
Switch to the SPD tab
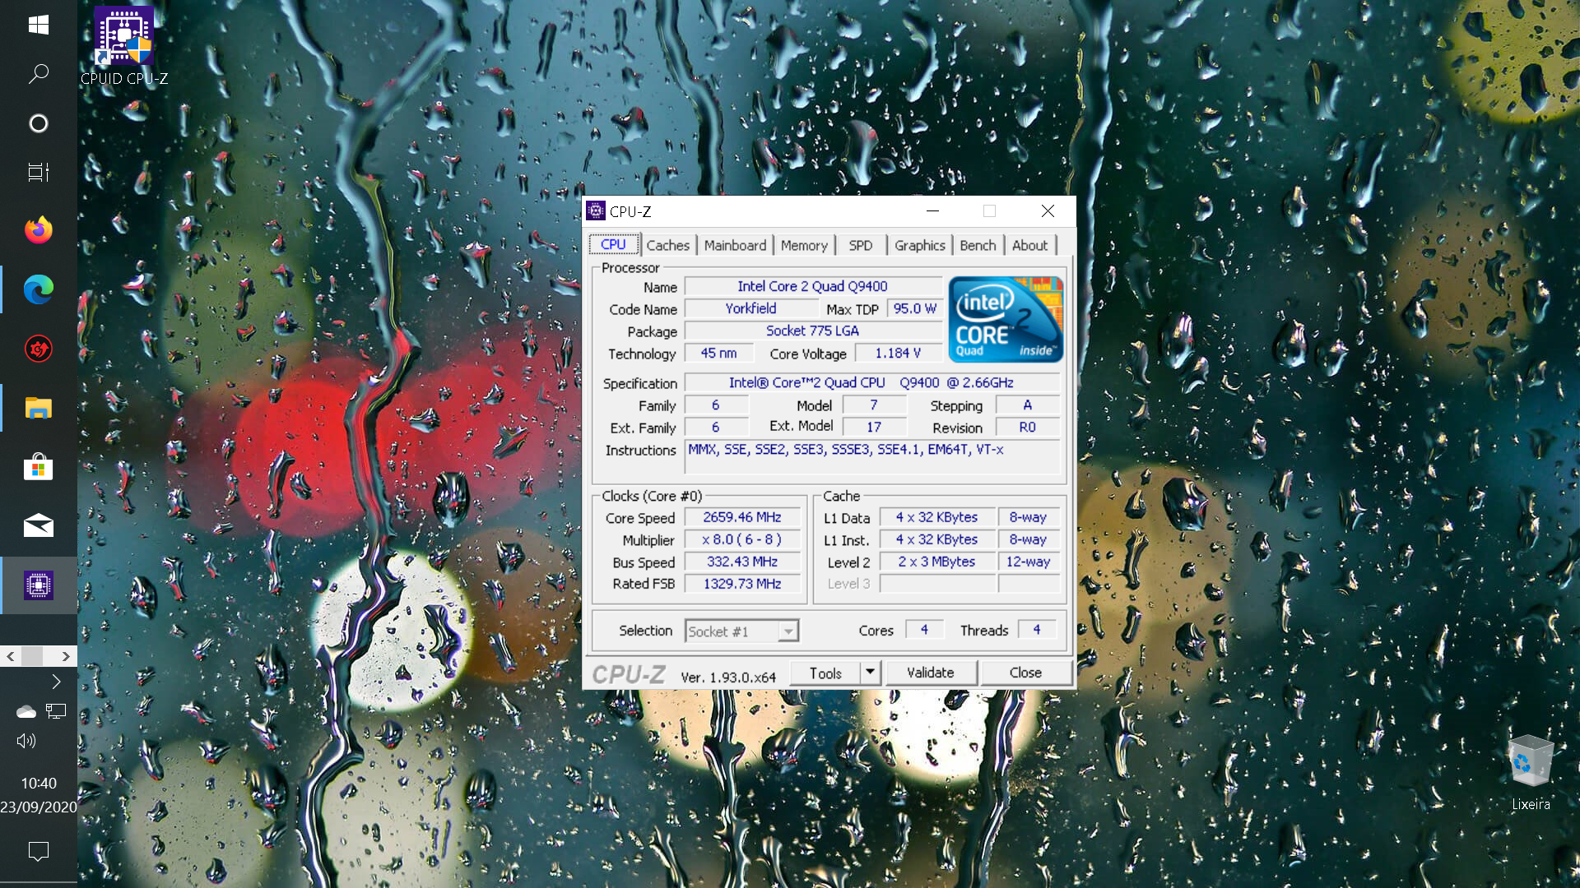pos(861,245)
